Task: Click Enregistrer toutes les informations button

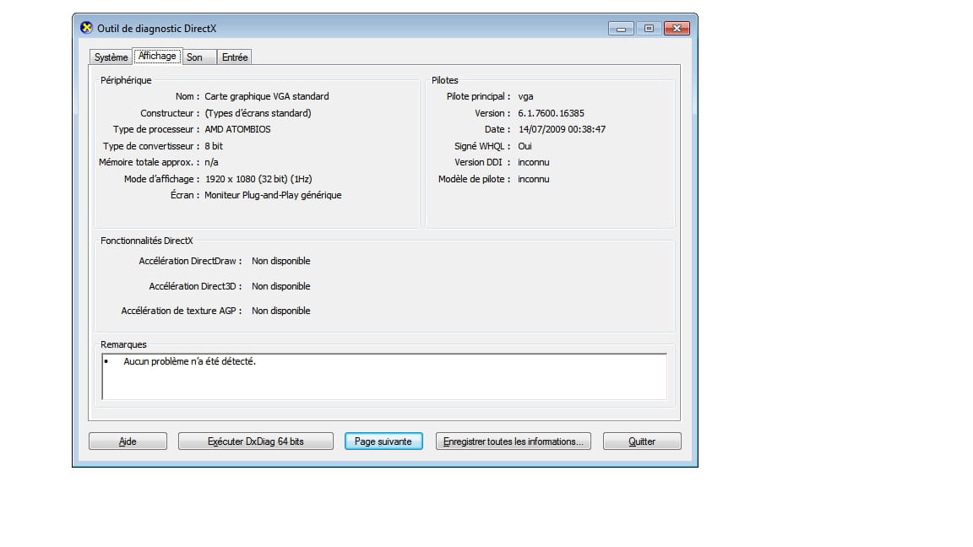Action: click(x=514, y=441)
